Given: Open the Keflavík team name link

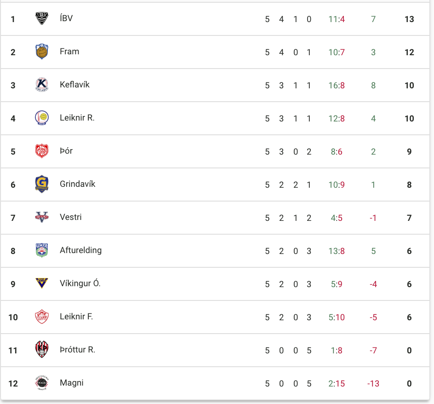Looking at the screenshot, I should 75,84.
